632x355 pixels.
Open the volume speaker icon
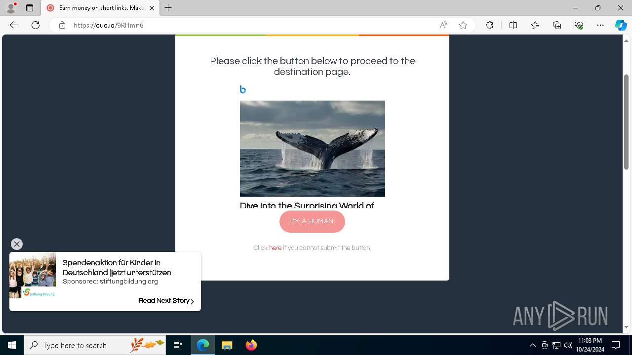tap(568, 345)
